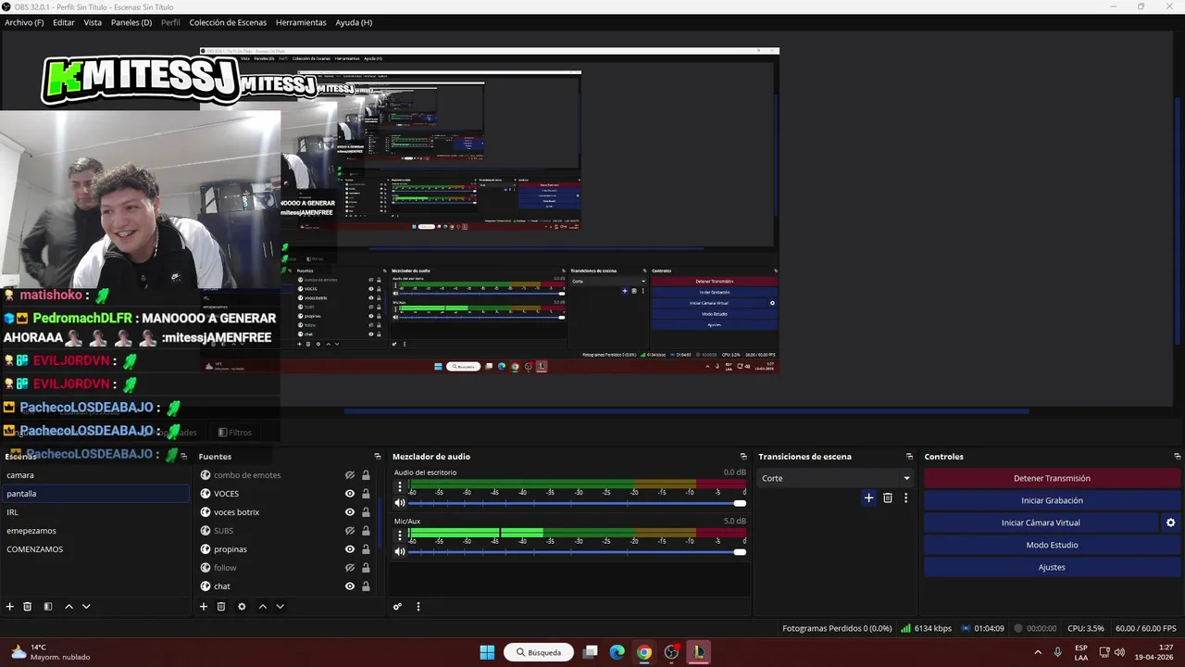
Task: Hide the VOCES source
Action: (350, 494)
